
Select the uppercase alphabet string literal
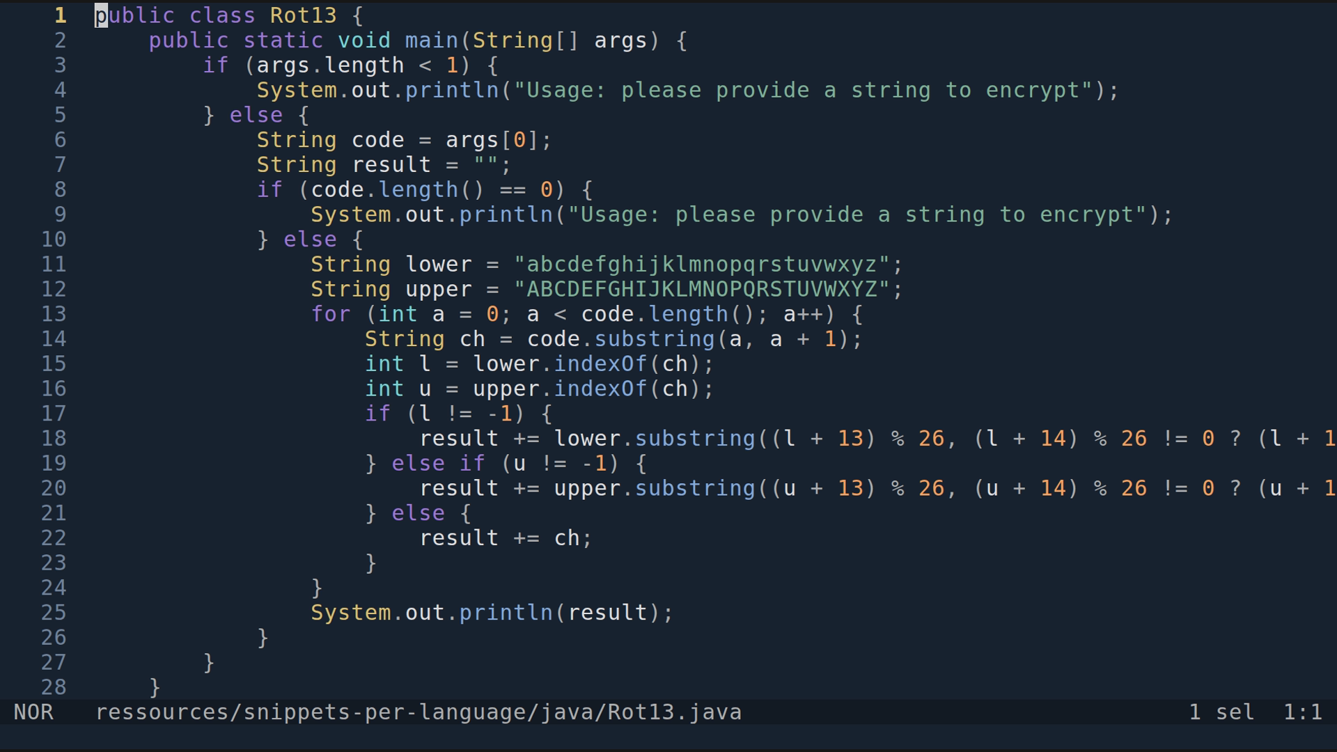707,289
